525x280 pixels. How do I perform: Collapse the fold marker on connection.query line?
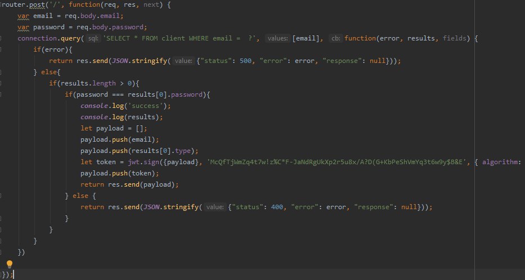1,38
